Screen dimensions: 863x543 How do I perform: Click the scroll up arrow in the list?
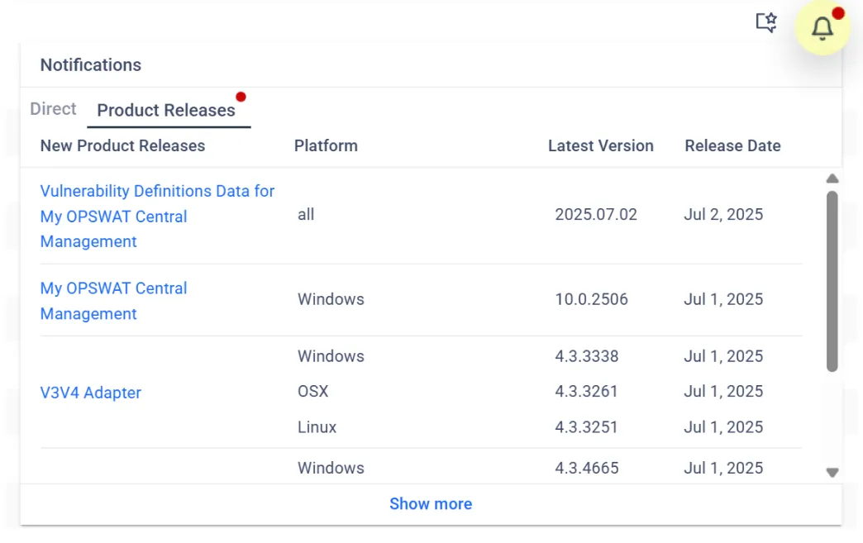click(x=832, y=179)
